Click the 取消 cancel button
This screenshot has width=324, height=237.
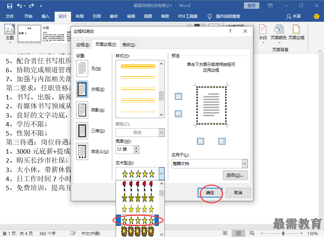pos(238,192)
